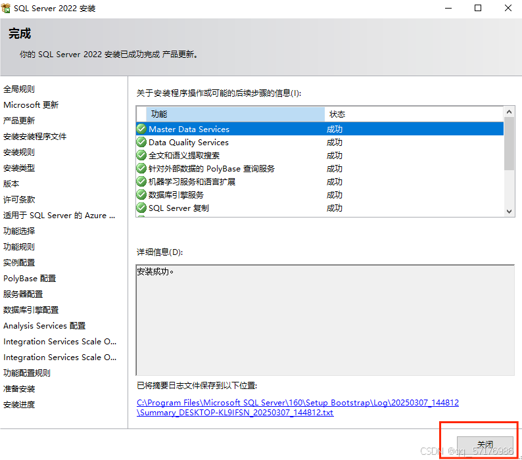The width and height of the screenshot is (522, 460).
Task: Click the feature list scrollbar thumb
Action: [x=509, y=143]
